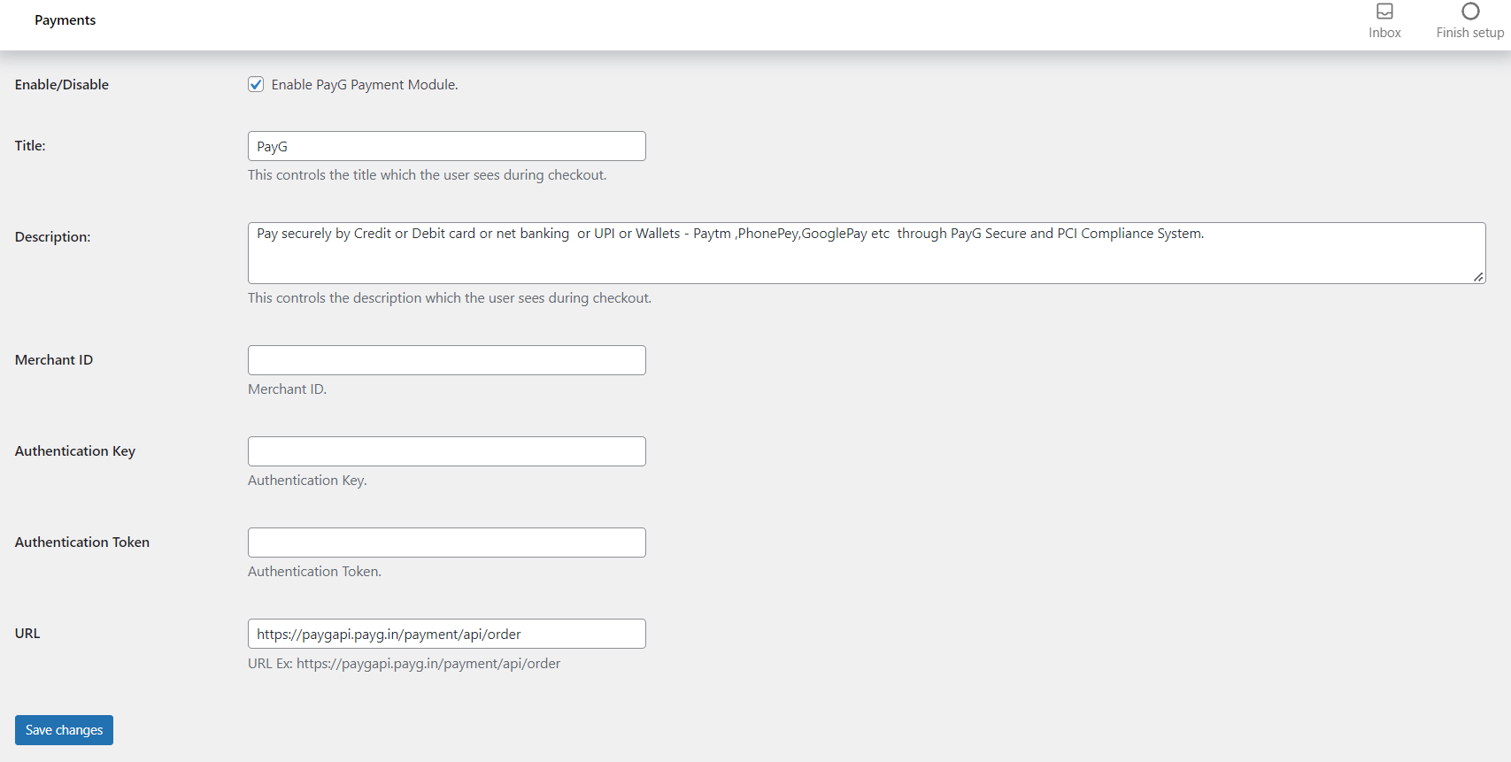Click the Save changes button
The image size is (1511, 762).
click(64, 730)
